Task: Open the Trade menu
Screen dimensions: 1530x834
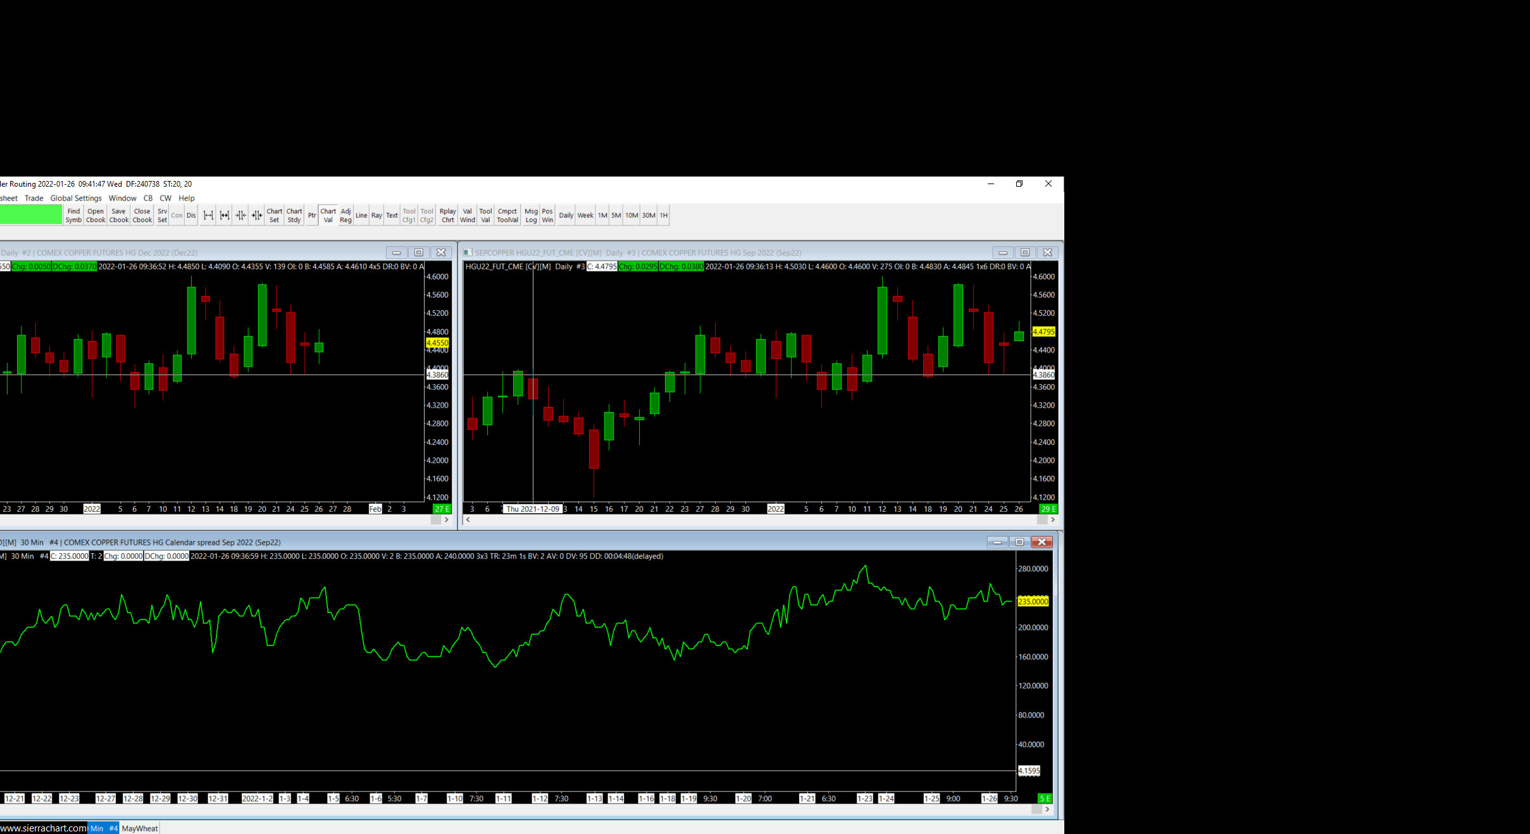Action: [34, 198]
